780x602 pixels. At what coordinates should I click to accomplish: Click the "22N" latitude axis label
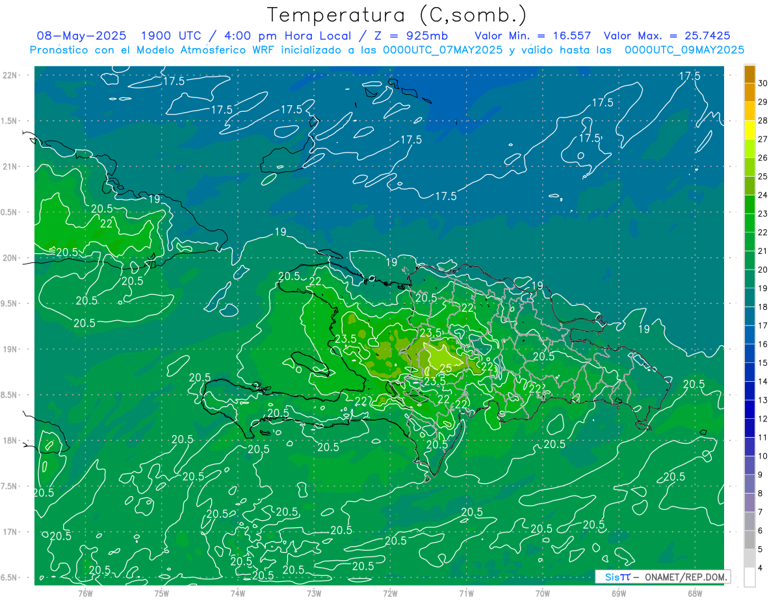click(10, 75)
